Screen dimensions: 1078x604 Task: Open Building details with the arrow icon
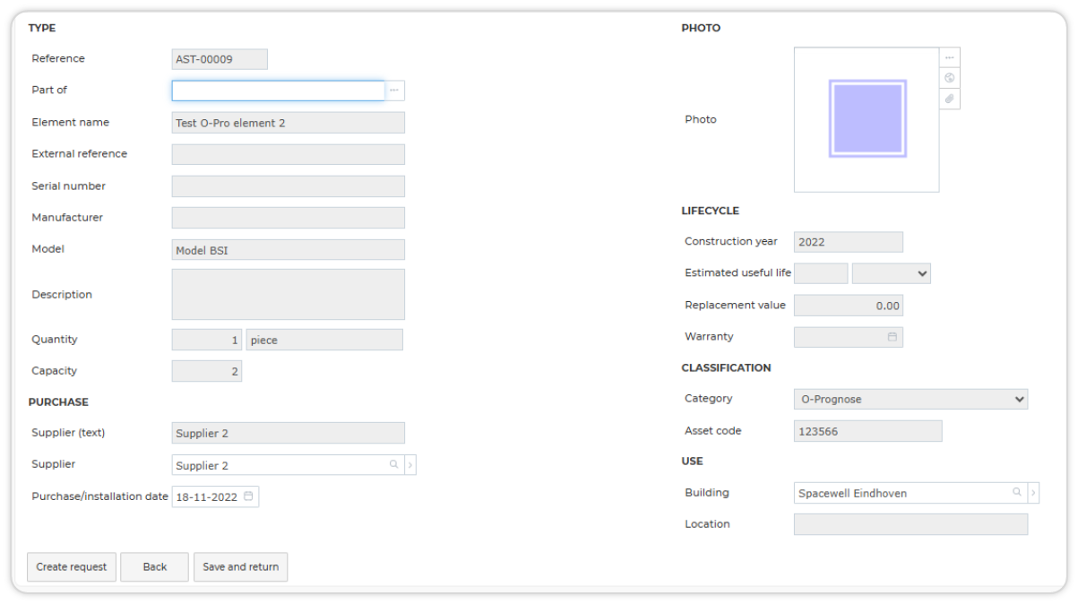tap(1033, 493)
